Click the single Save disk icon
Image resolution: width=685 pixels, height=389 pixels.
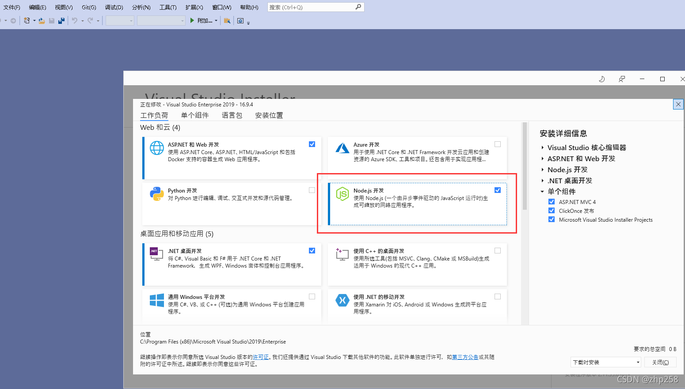52,21
